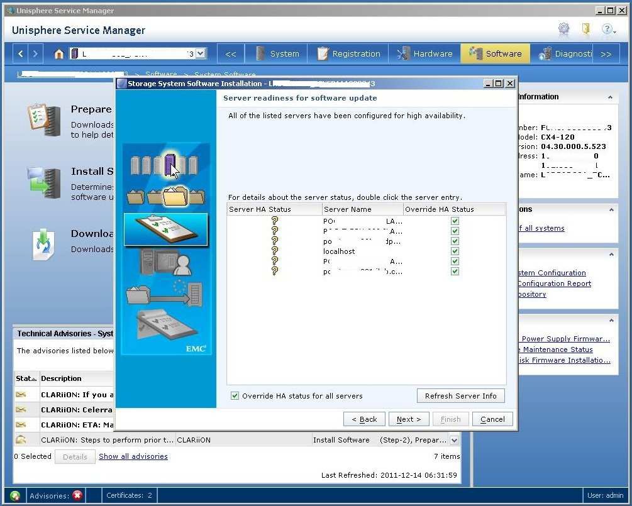Click the red X Advisories status icon
Viewport: 632px width, 506px height.
tap(77, 495)
